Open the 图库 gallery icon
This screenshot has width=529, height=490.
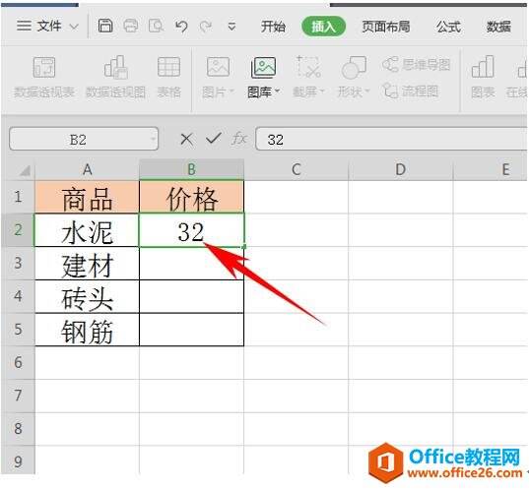click(263, 68)
